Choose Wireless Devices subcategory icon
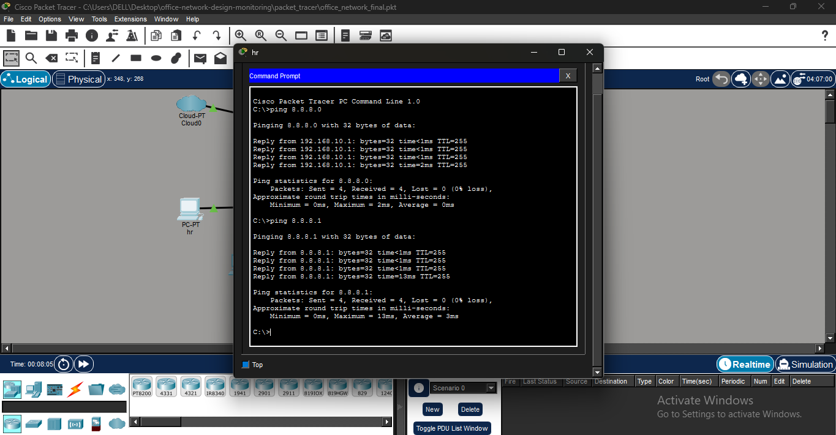Viewport: 836px width, 435px height. point(75,423)
